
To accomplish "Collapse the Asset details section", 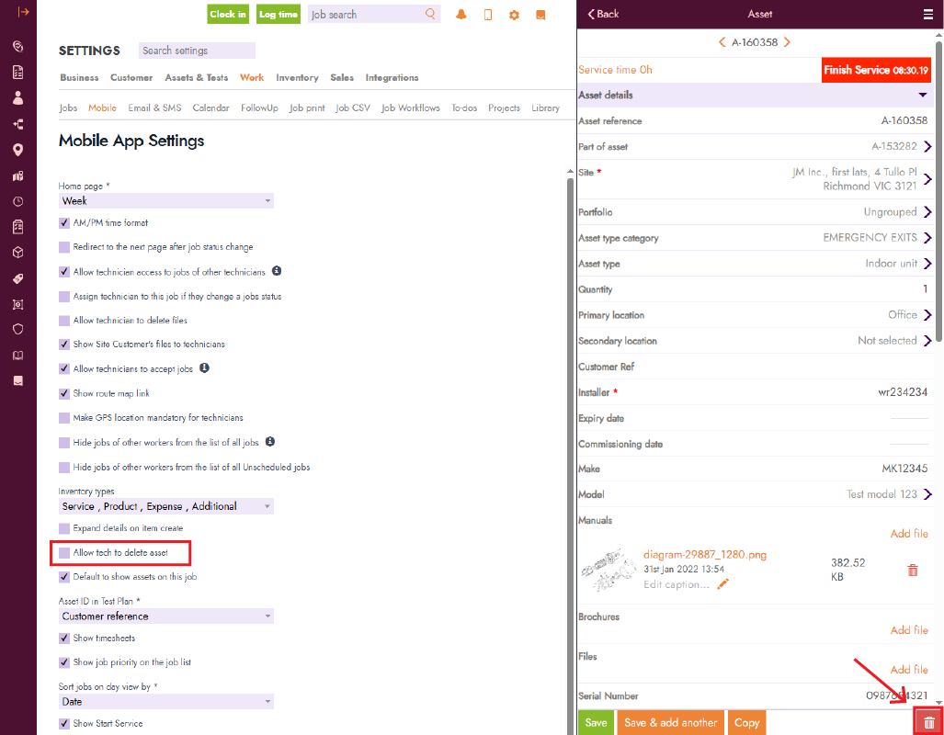I will (x=922, y=96).
